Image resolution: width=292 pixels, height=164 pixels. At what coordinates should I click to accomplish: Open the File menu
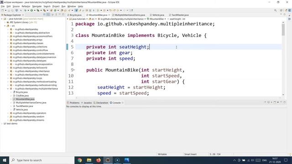(x=3, y=6)
